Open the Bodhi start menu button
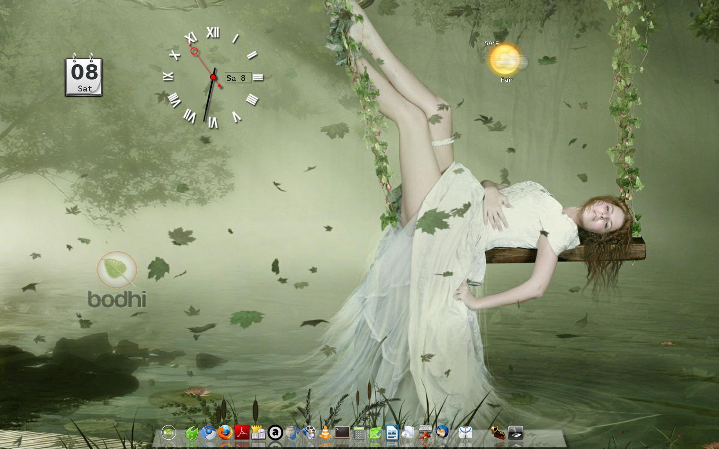Screen dimensions: 719x449 pos(169,433)
